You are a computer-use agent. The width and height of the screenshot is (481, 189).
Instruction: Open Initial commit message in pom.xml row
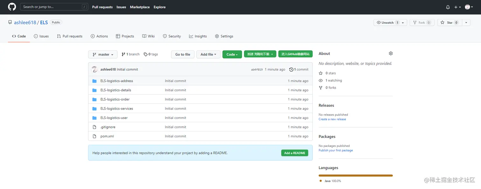point(175,136)
